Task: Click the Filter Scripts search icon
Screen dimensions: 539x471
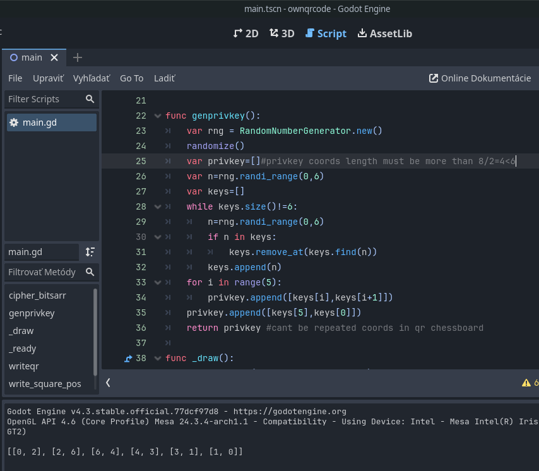Action: [x=90, y=99]
